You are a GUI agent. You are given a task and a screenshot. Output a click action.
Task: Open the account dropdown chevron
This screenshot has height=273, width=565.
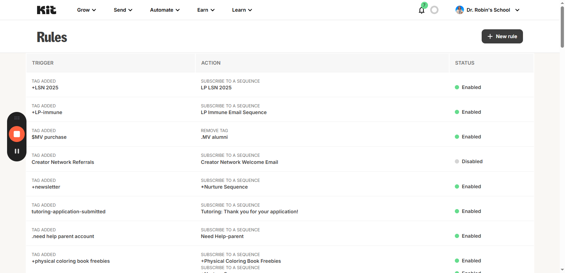tap(517, 10)
